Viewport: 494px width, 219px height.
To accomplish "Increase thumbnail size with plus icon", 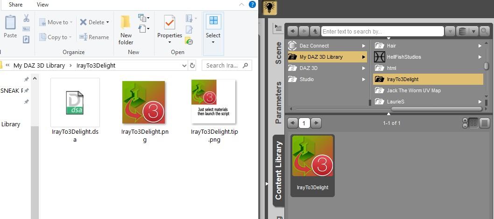I will tap(465, 121).
